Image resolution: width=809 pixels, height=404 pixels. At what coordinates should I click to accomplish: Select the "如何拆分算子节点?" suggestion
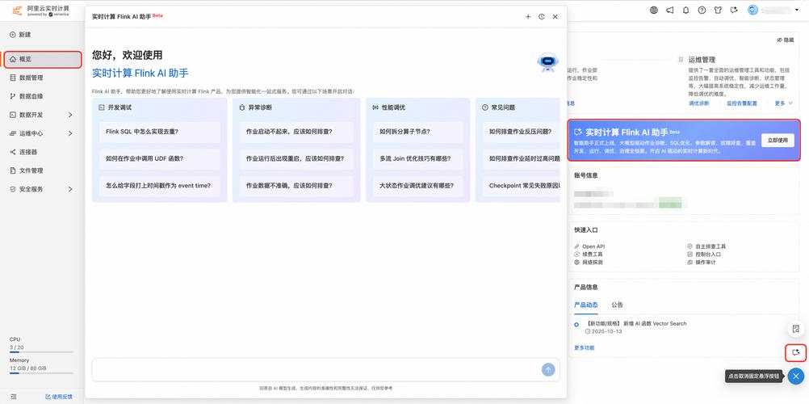418,132
